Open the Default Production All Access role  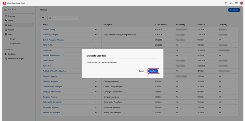click(54, 40)
